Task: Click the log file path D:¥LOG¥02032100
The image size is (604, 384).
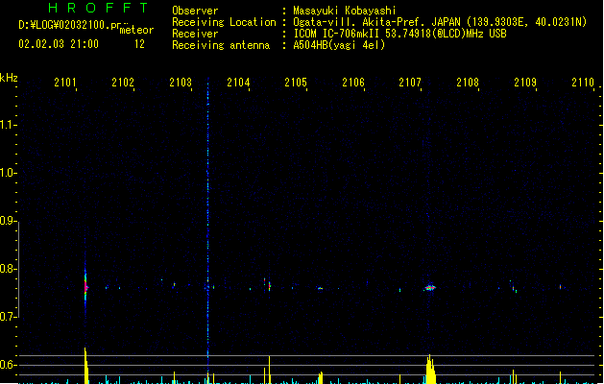Action: coord(69,25)
